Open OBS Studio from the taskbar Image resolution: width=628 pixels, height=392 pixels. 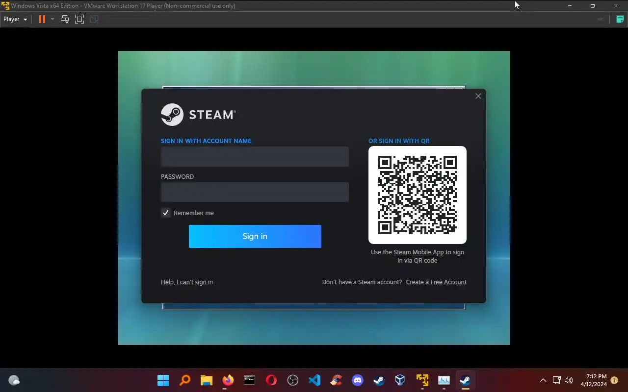292,380
